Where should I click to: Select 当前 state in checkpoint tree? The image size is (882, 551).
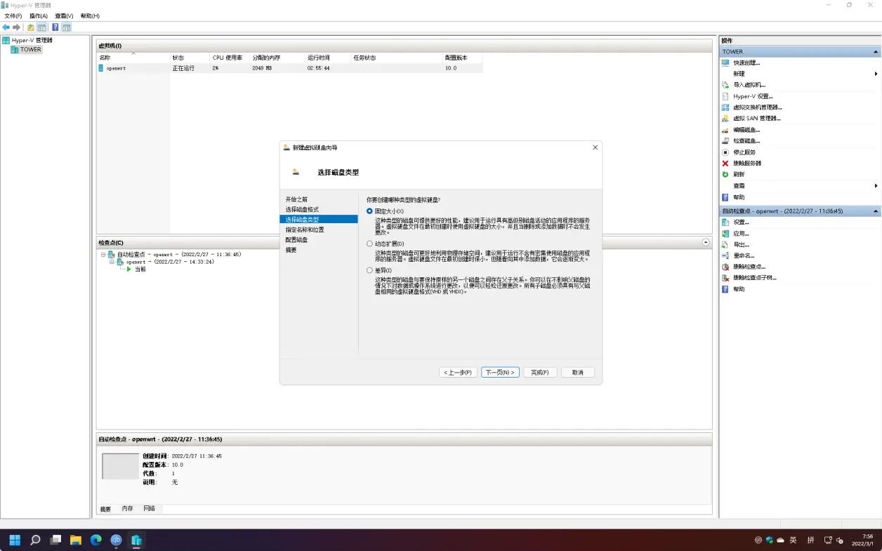point(140,269)
